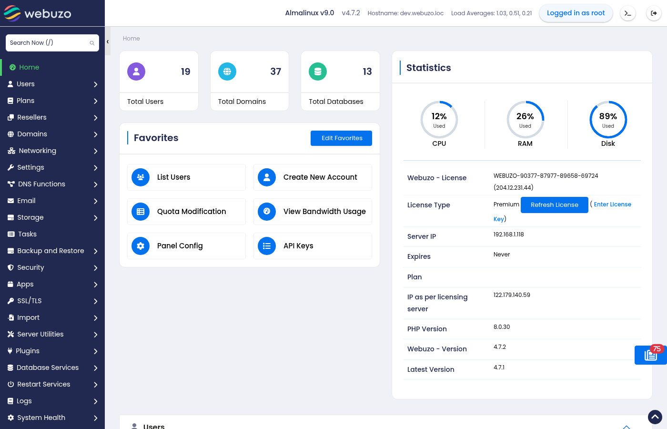The image size is (667, 429).
Task: Click the Security shield icon in sidebar
Action: [10, 267]
